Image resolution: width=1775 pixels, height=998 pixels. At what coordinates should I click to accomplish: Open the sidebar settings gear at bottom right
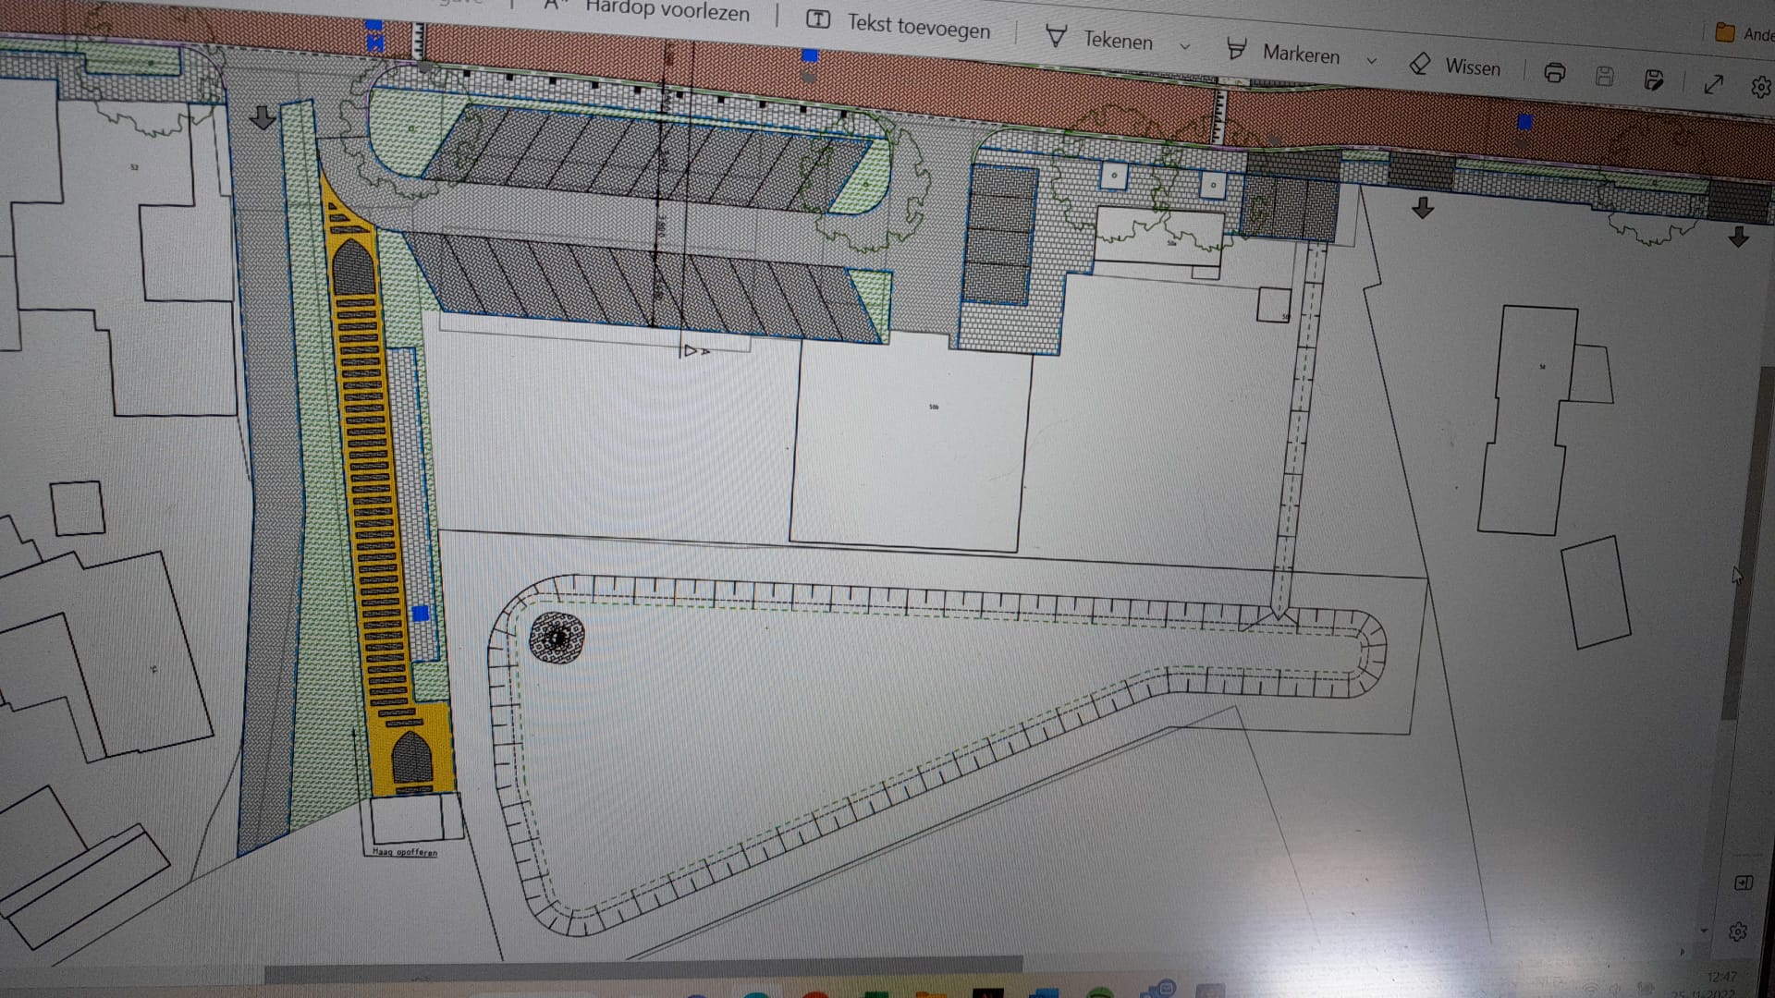[1737, 931]
